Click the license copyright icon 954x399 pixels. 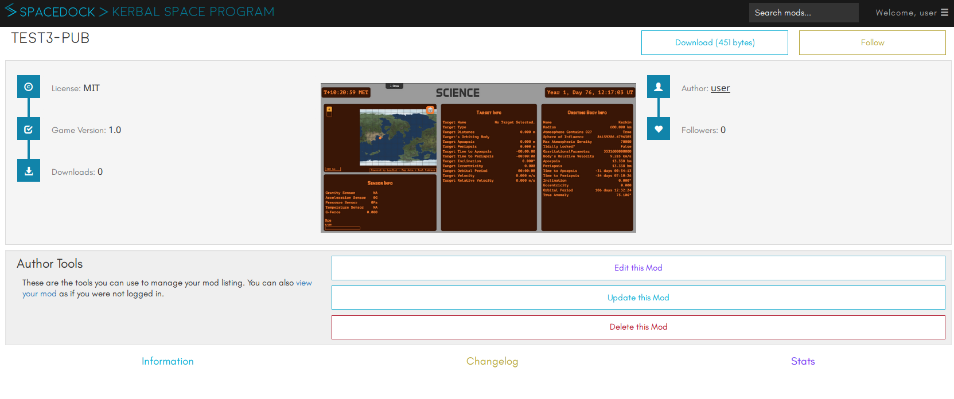tap(29, 87)
